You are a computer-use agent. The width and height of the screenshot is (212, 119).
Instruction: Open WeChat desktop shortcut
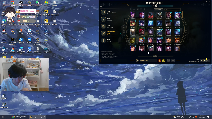pyautogui.click(x=38, y=4)
